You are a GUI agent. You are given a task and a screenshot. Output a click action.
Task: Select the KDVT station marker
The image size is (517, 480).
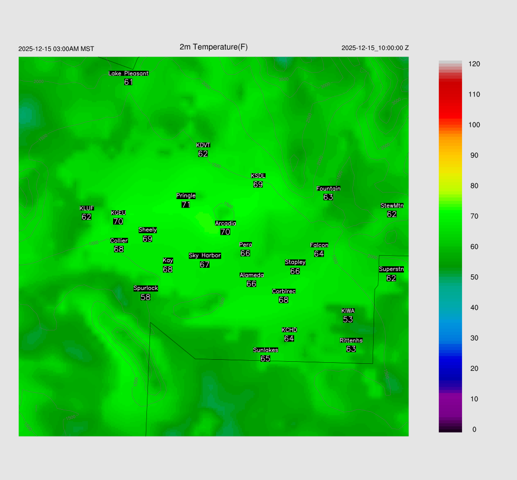pos(203,146)
